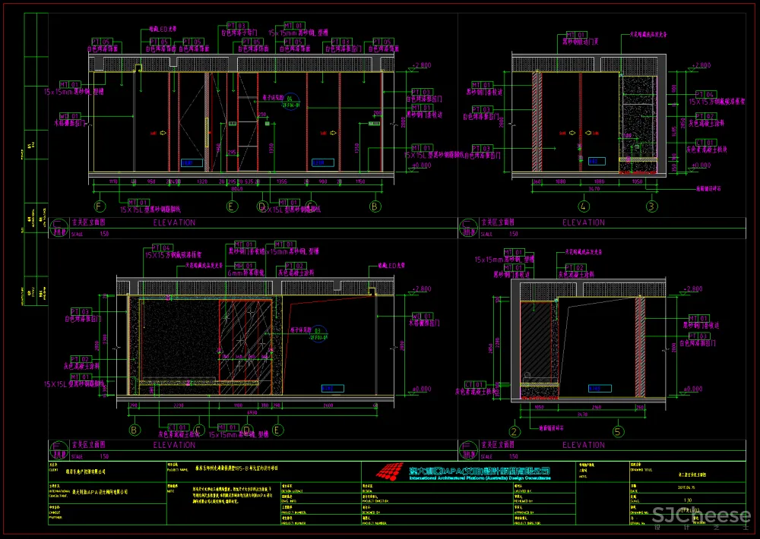Image resolution: width=760 pixels, height=539 pixels.
Task: Select grid axis bubble numbered 4
Action: 584,206
